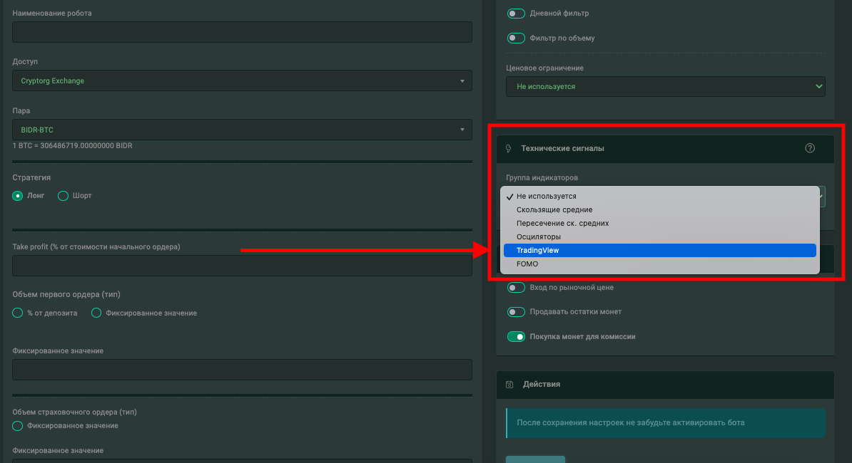Select the Лонг strategy radio button
The width and height of the screenshot is (852, 463).
(x=18, y=196)
